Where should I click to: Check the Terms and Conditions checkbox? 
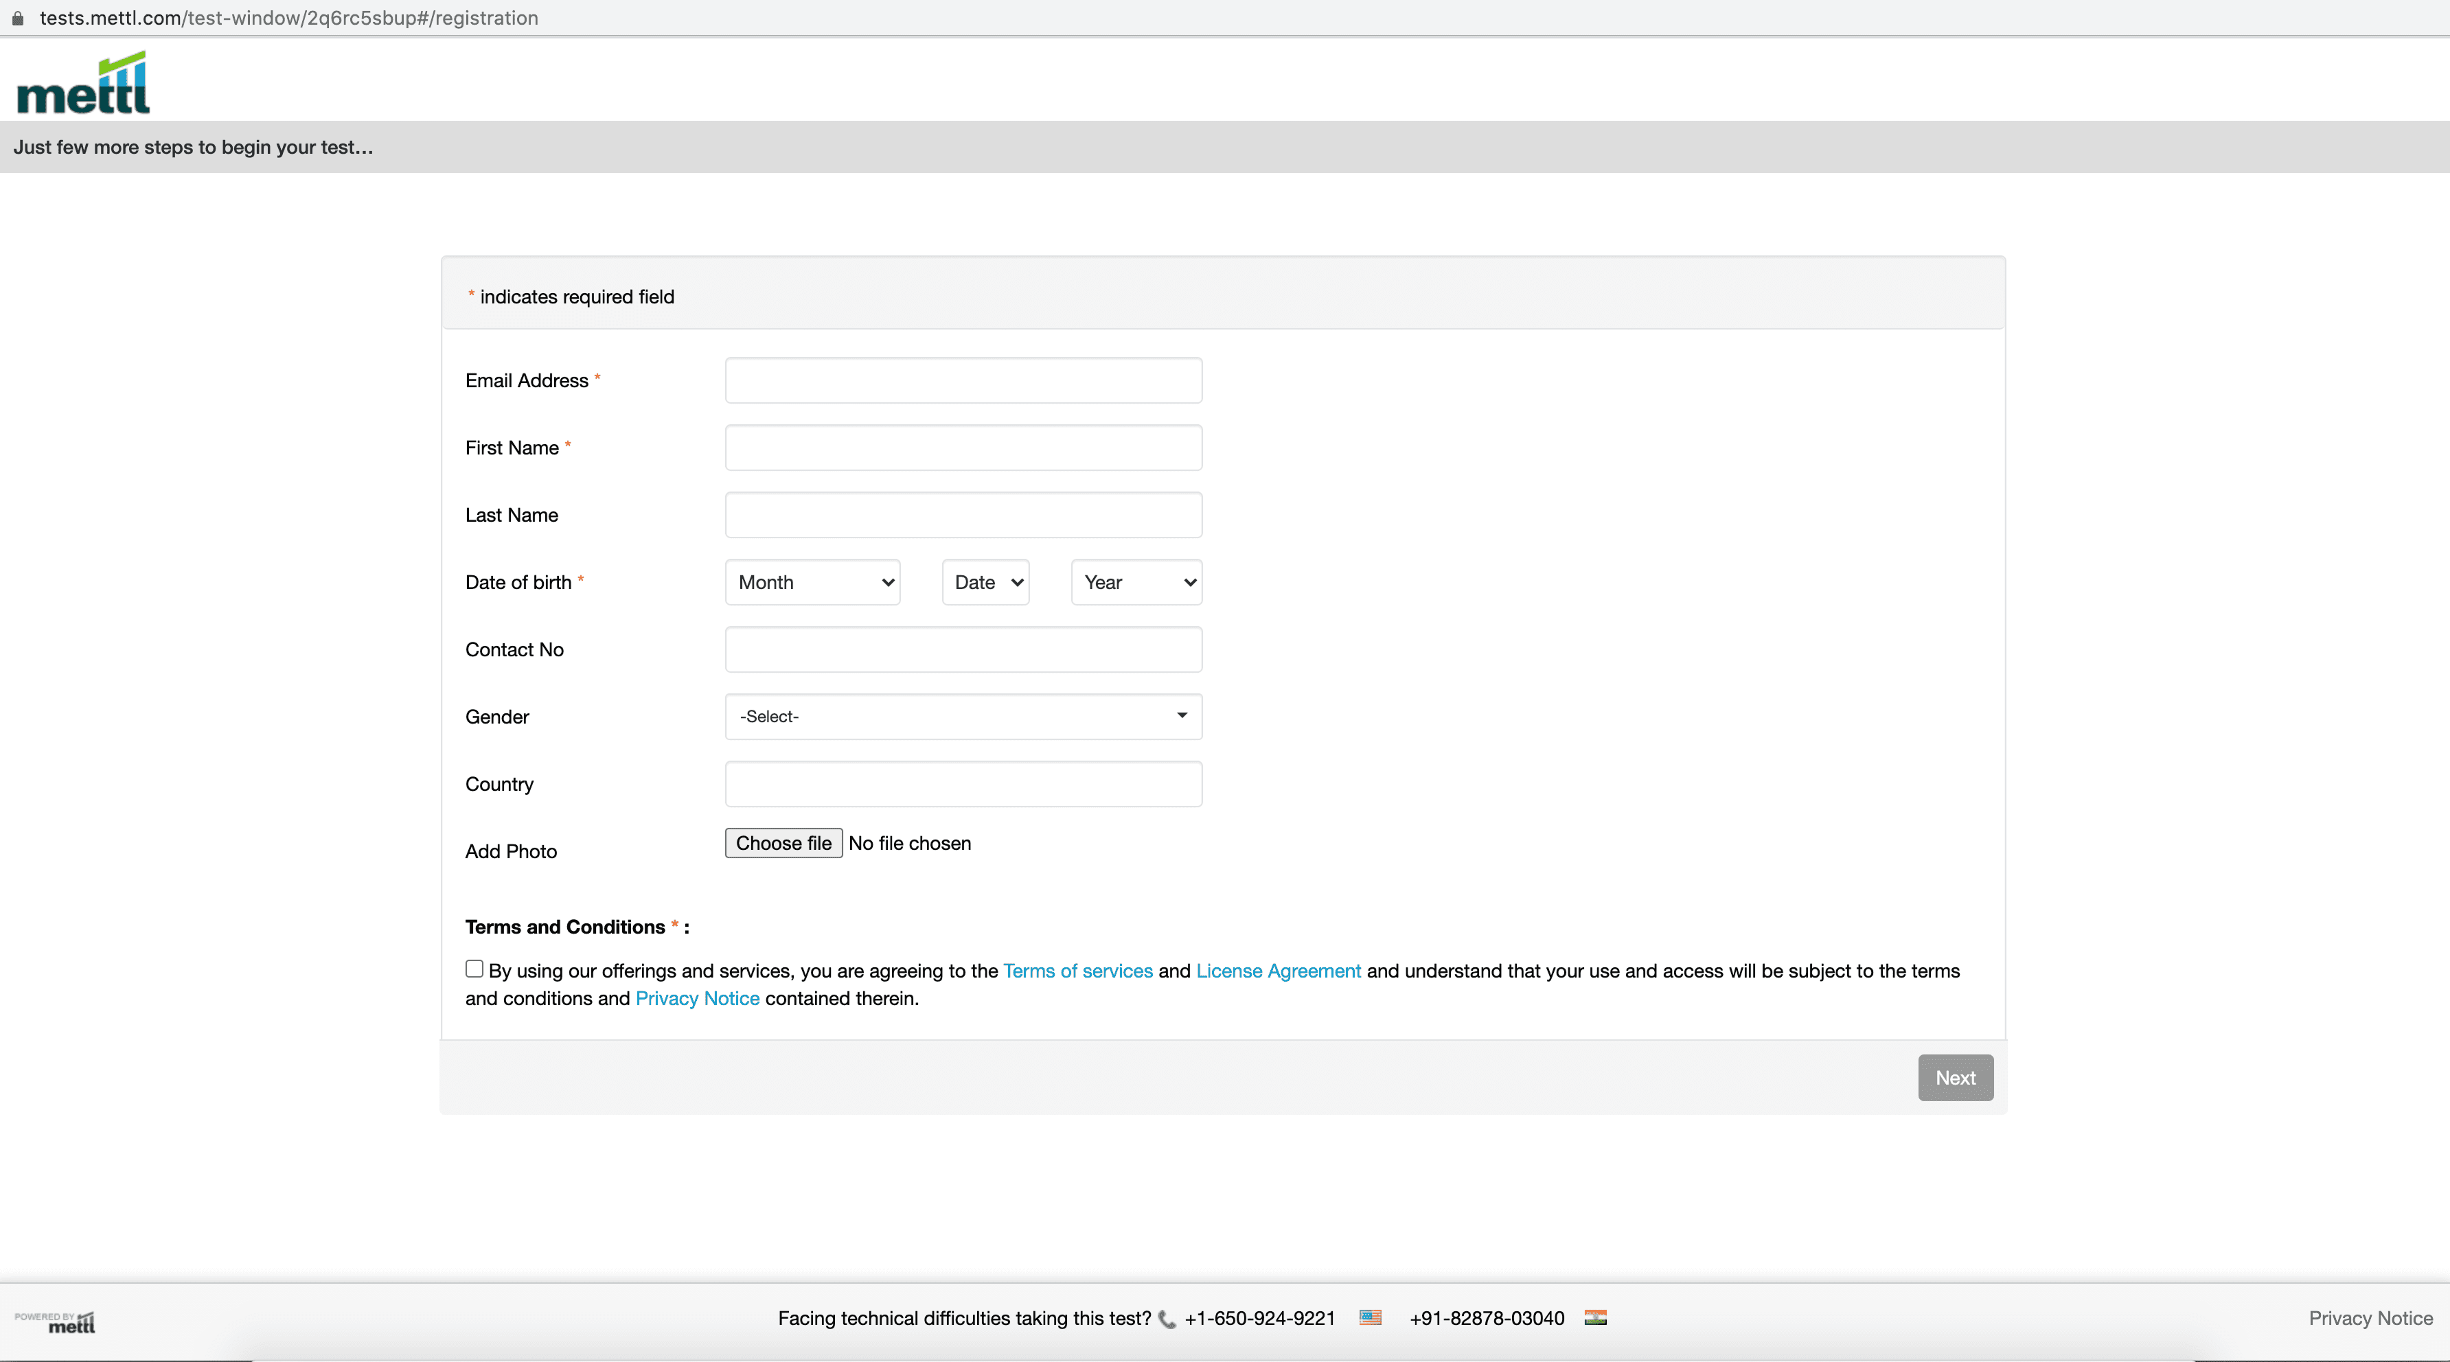(474, 968)
